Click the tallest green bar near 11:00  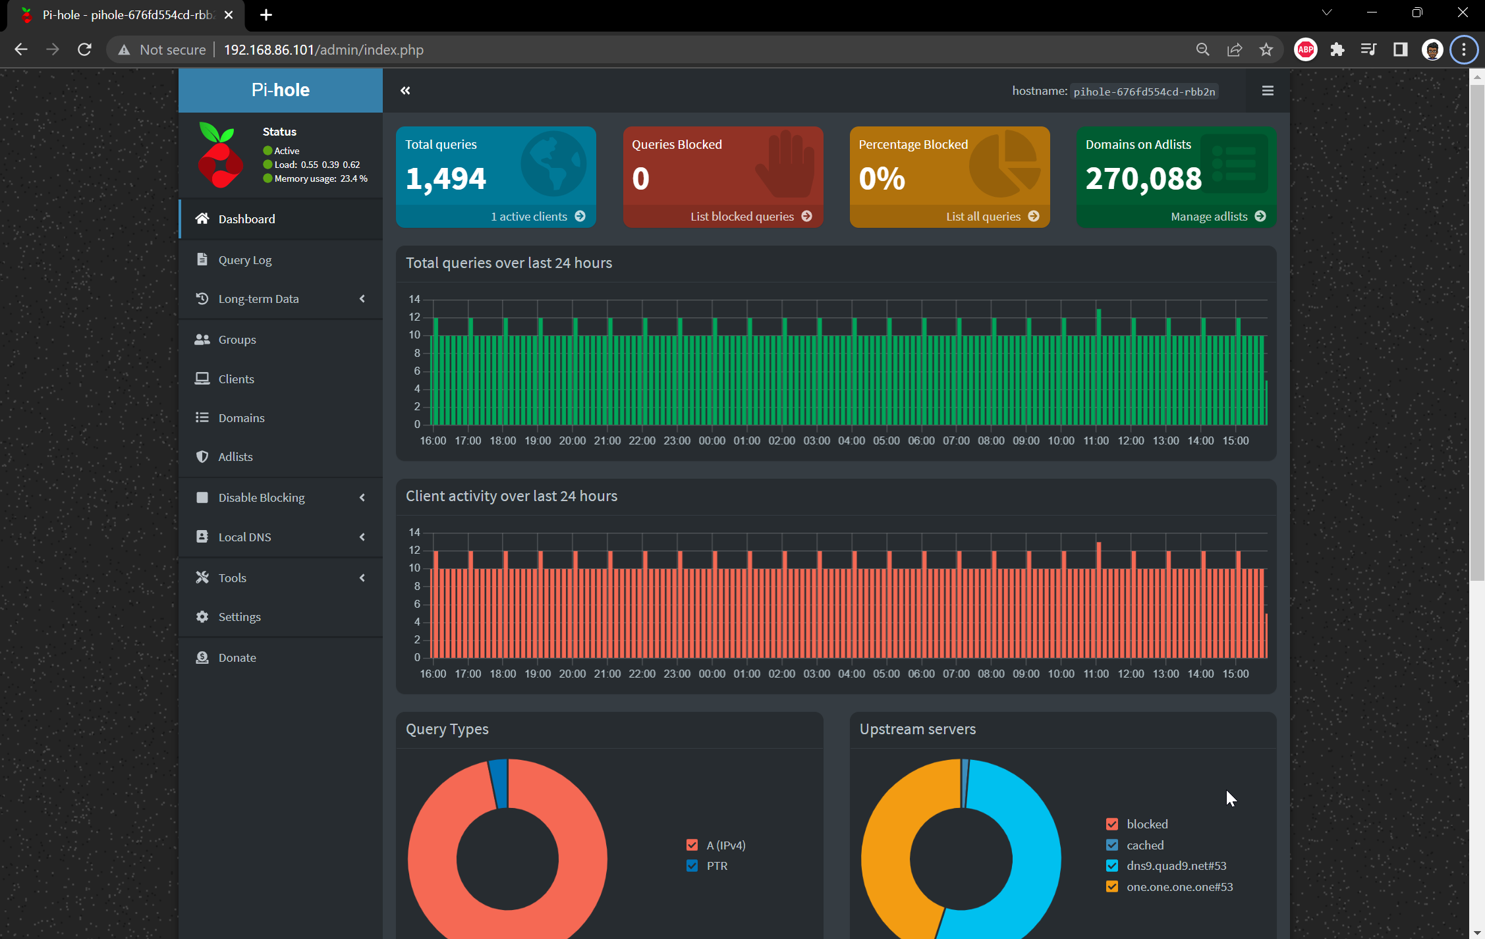tap(1099, 366)
